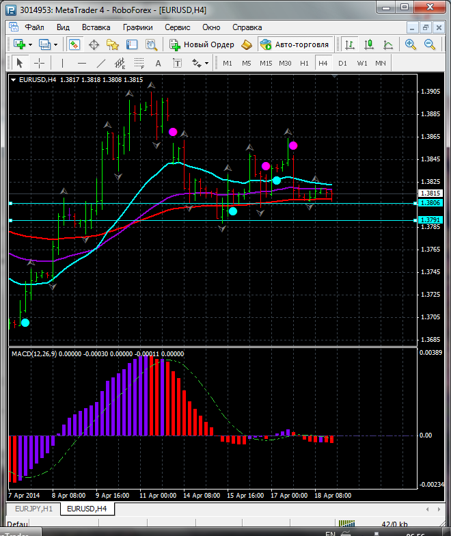The height and width of the screenshot is (536, 451).
Task: Select the M15 timeframe button
Action: (x=266, y=63)
